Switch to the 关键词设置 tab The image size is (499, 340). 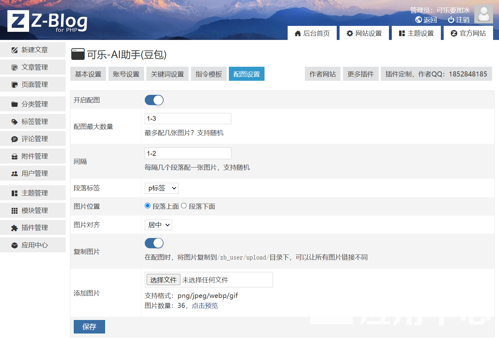pyautogui.click(x=168, y=74)
